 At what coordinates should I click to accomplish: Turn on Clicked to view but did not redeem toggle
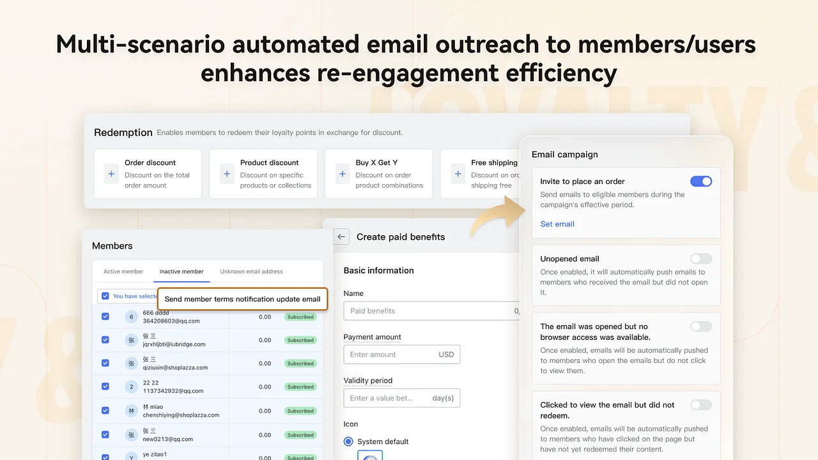coord(700,405)
